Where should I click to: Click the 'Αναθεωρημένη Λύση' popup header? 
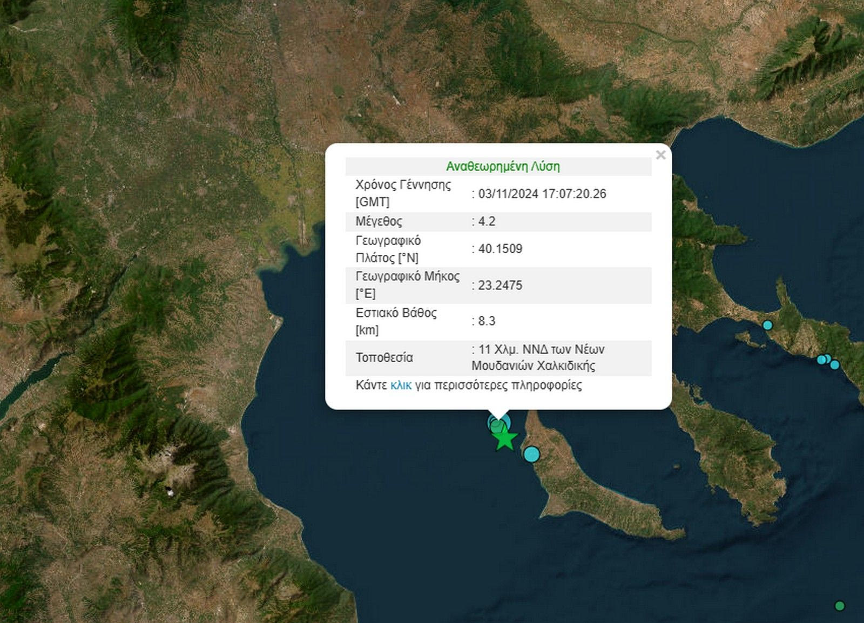pos(503,166)
